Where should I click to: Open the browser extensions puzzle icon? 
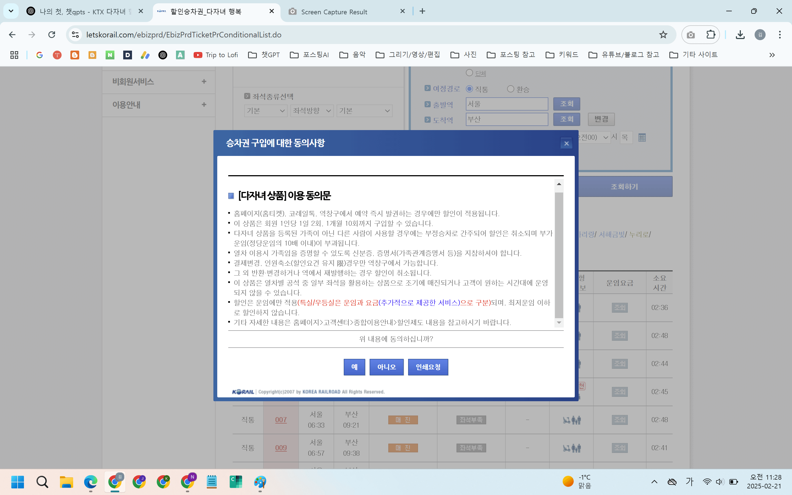point(711,35)
